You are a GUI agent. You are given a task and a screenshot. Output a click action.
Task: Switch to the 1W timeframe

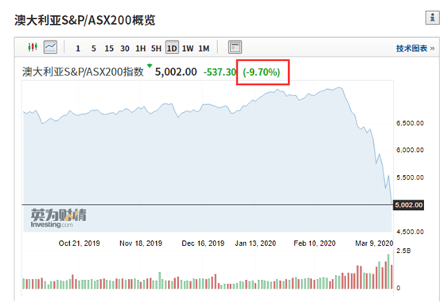188,49
